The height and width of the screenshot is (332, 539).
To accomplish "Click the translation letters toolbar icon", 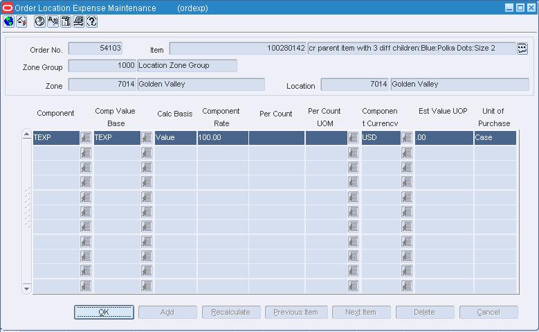I will point(53,21).
